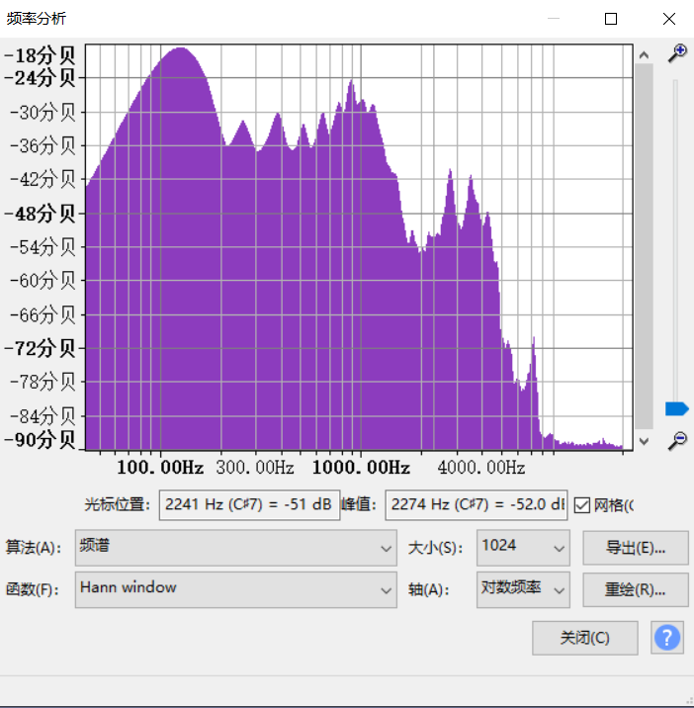Open the blue help question mark button

tap(667, 638)
